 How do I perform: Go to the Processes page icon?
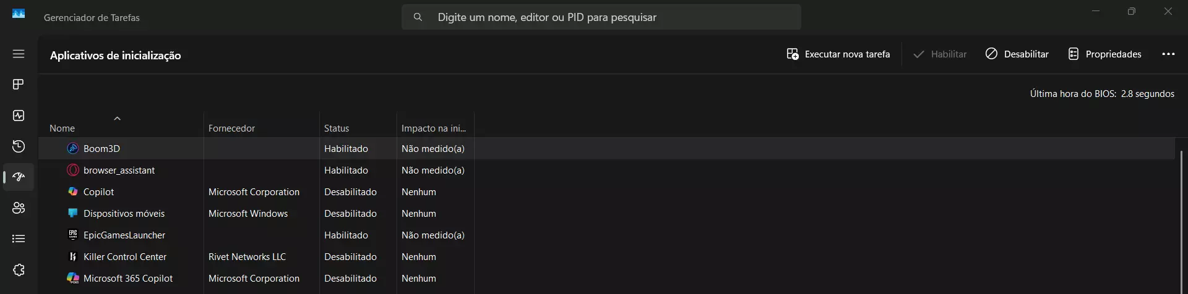click(19, 84)
